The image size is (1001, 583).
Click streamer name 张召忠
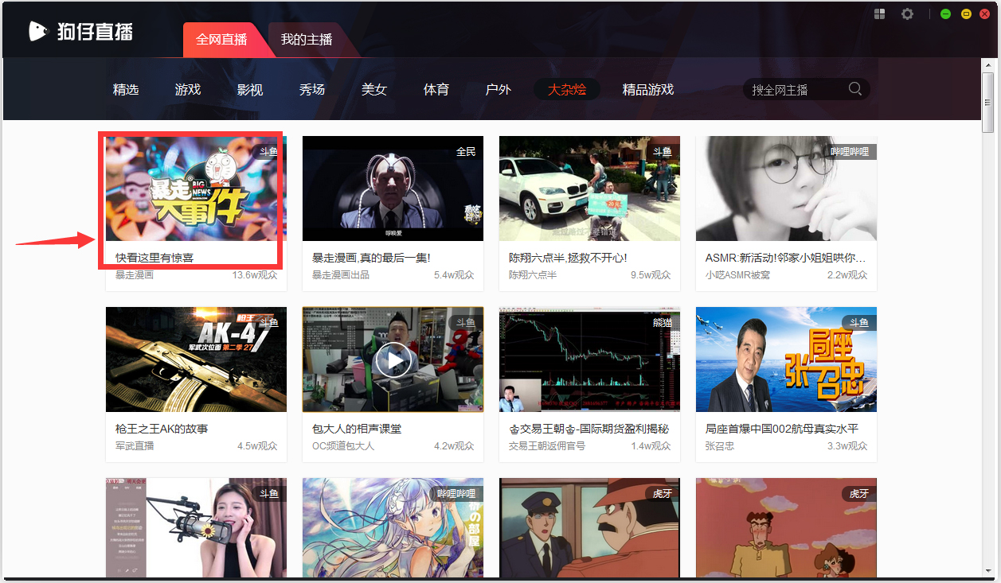coord(720,446)
